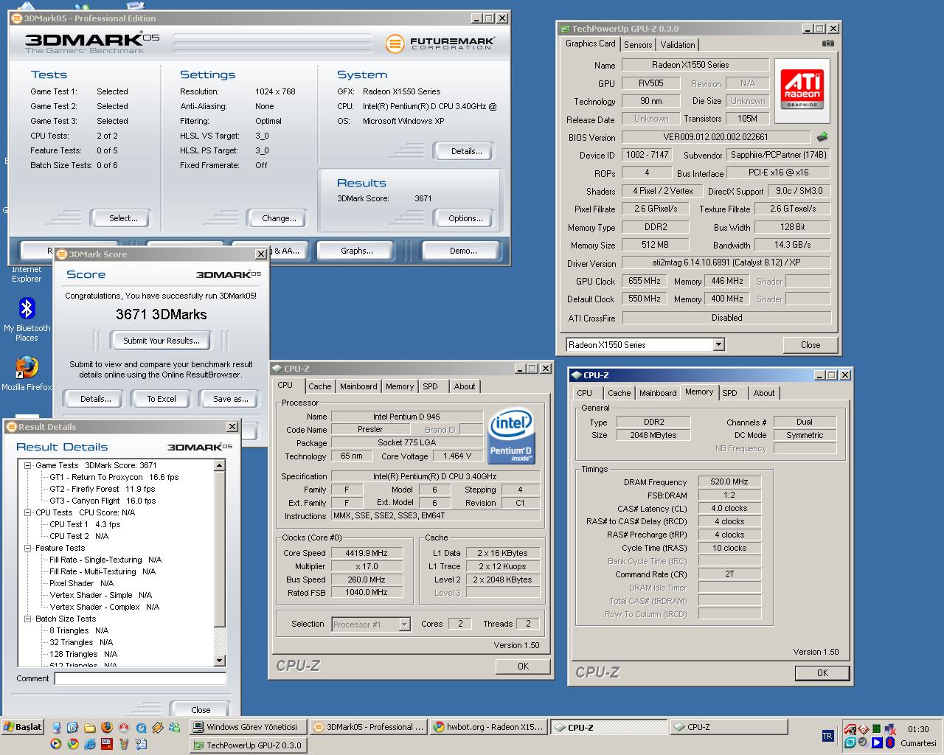Screen dimensions: 944x755
Task: Click the Result Details scrollbar down arrow
Action: [219, 661]
